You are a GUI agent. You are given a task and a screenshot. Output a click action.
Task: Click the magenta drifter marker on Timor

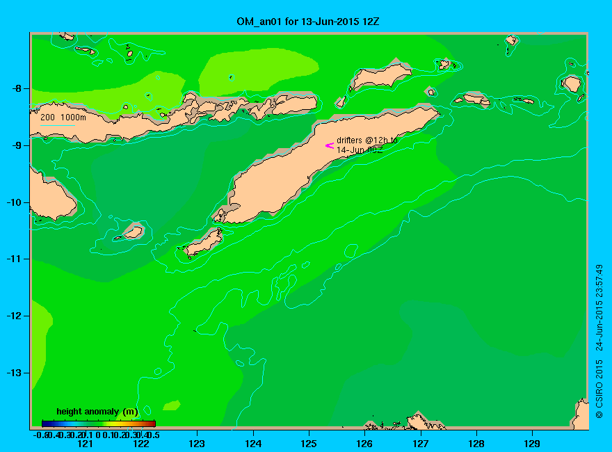point(330,145)
